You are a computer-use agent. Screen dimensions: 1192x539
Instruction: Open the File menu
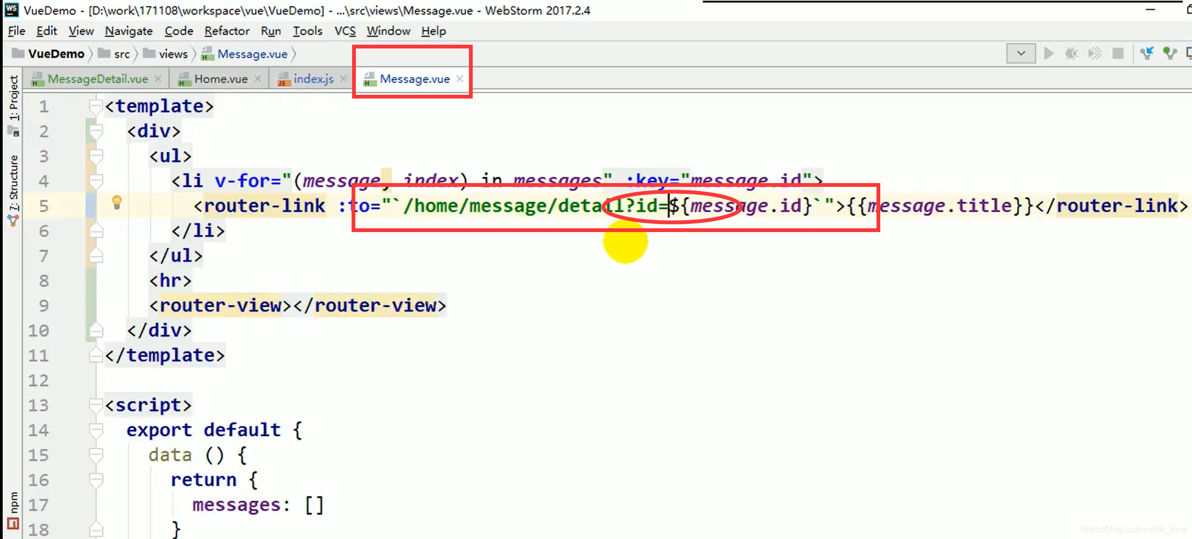(x=17, y=31)
